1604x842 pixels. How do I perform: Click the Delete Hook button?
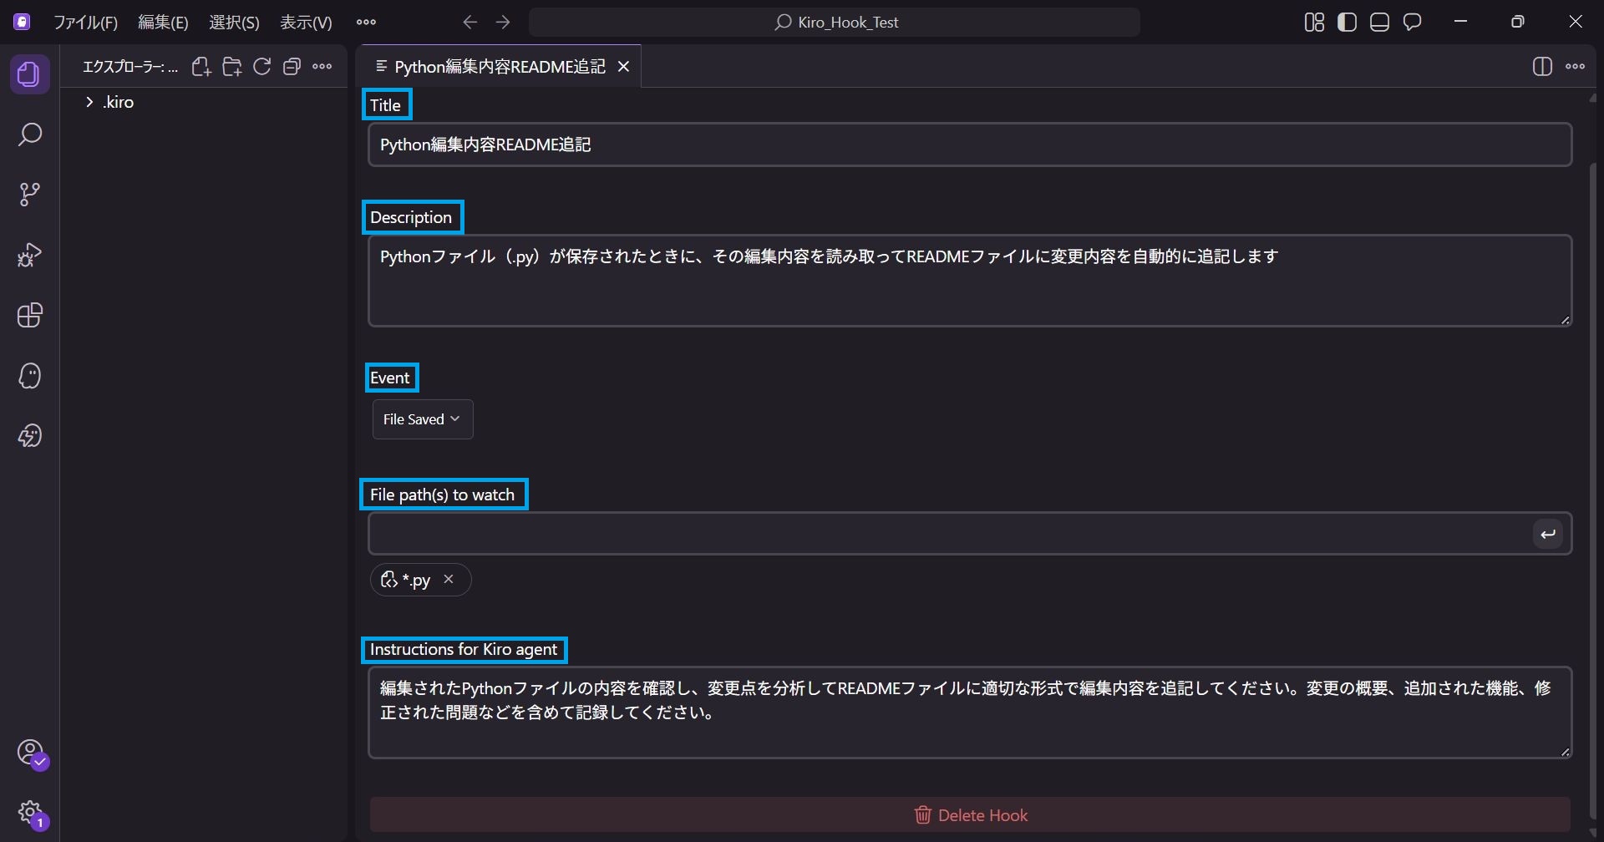[970, 814]
